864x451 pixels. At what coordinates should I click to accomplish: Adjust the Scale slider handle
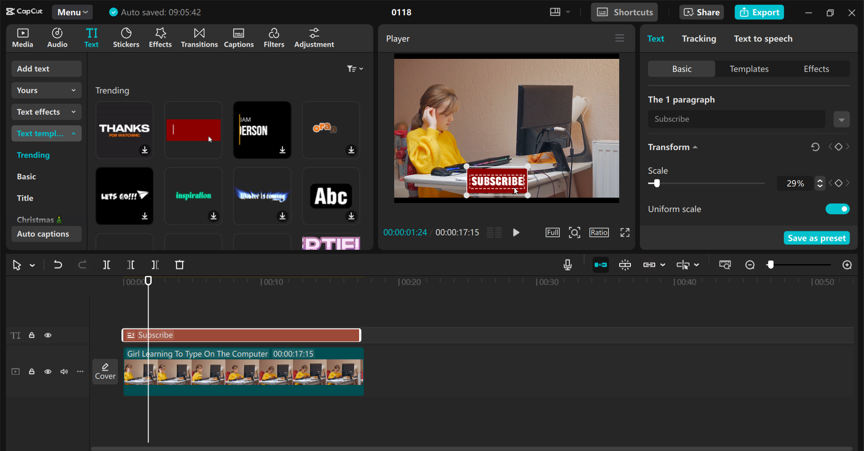(x=657, y=183)
